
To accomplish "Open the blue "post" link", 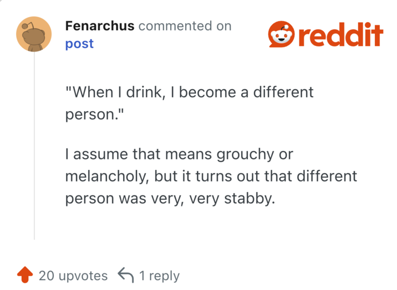I will point(79,44).
